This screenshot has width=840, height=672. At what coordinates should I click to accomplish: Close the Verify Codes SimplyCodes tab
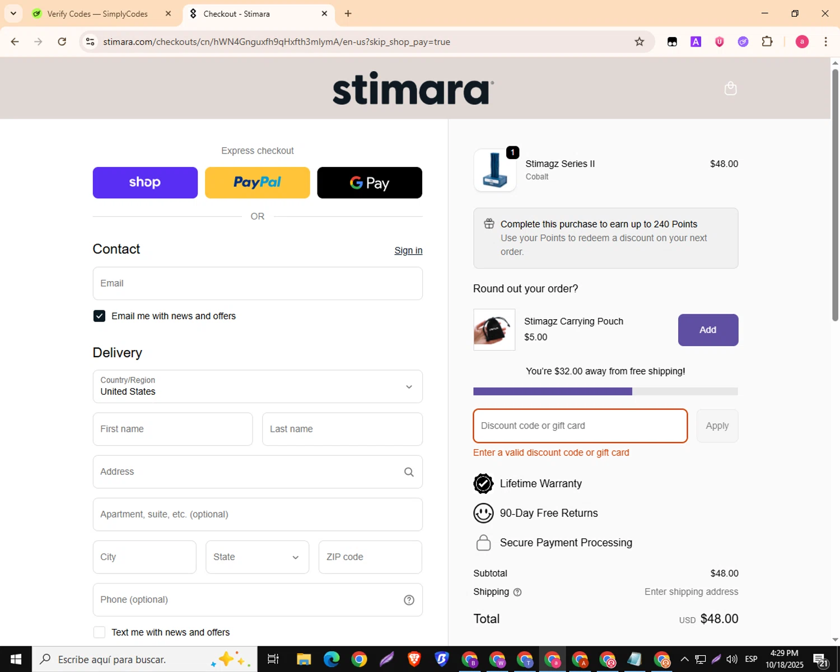coord(168,13)
